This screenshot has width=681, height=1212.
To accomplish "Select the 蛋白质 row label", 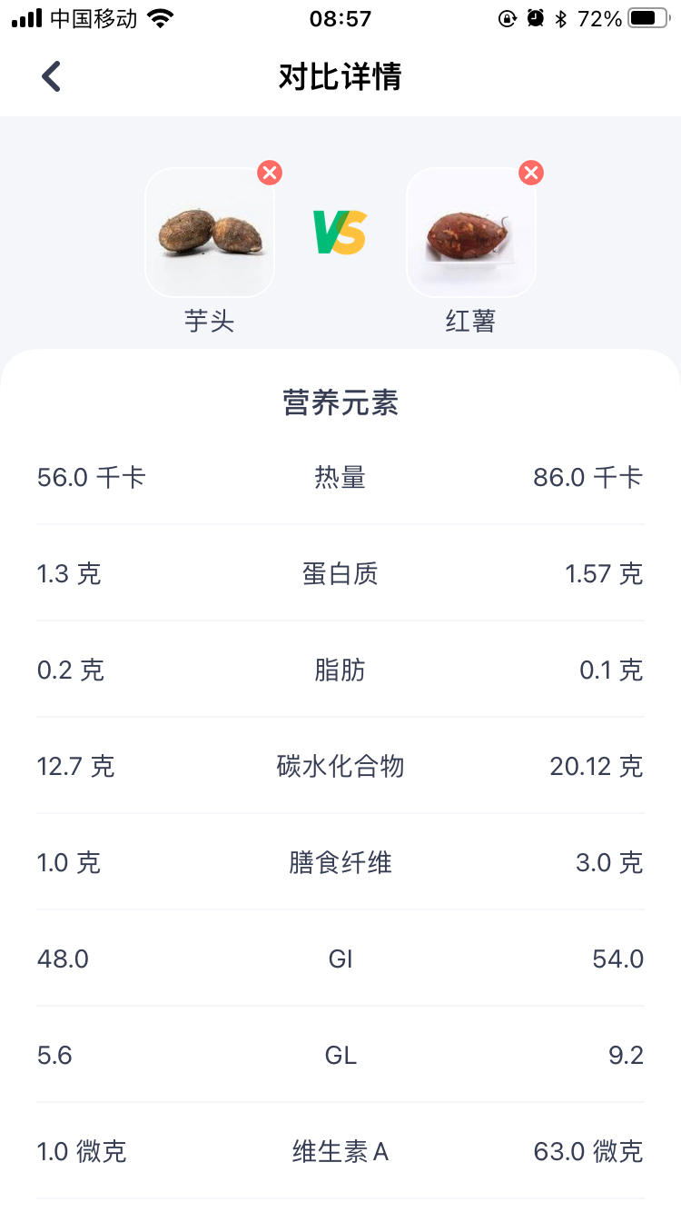I will pyautogui.click(x=340, y=573).
